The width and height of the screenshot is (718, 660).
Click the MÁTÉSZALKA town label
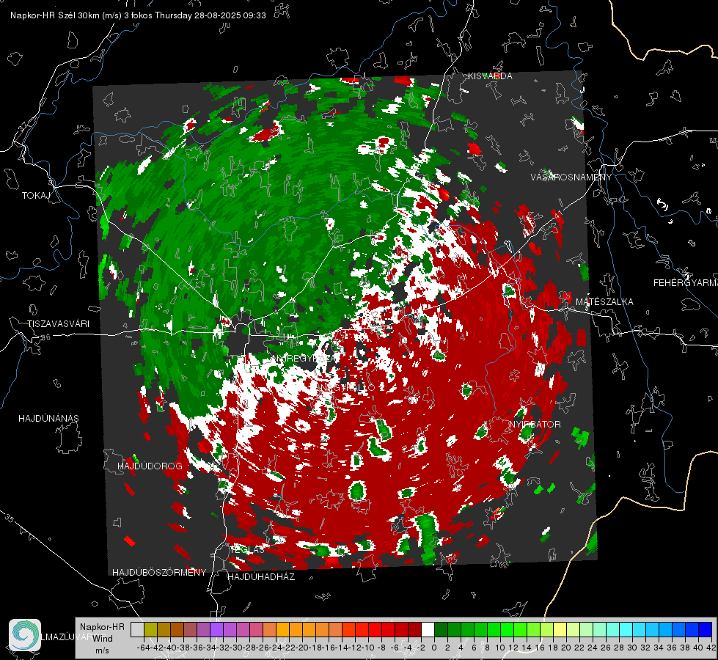pos(604,302)
